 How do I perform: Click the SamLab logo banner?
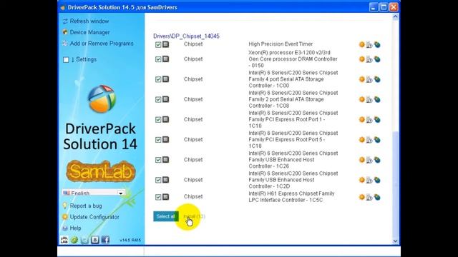click(101, 171)
